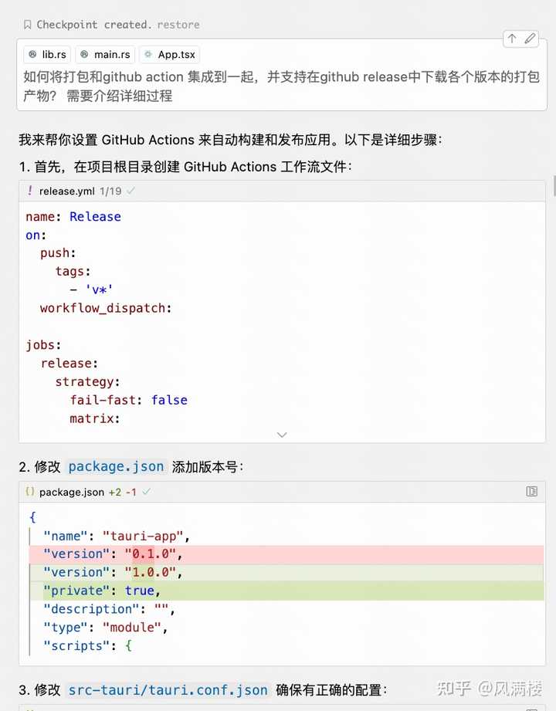Image resolution: width=556 pixels, height=711 pixels.
Task: Open the diff view icon on package.json block
Action: (531, 491)
